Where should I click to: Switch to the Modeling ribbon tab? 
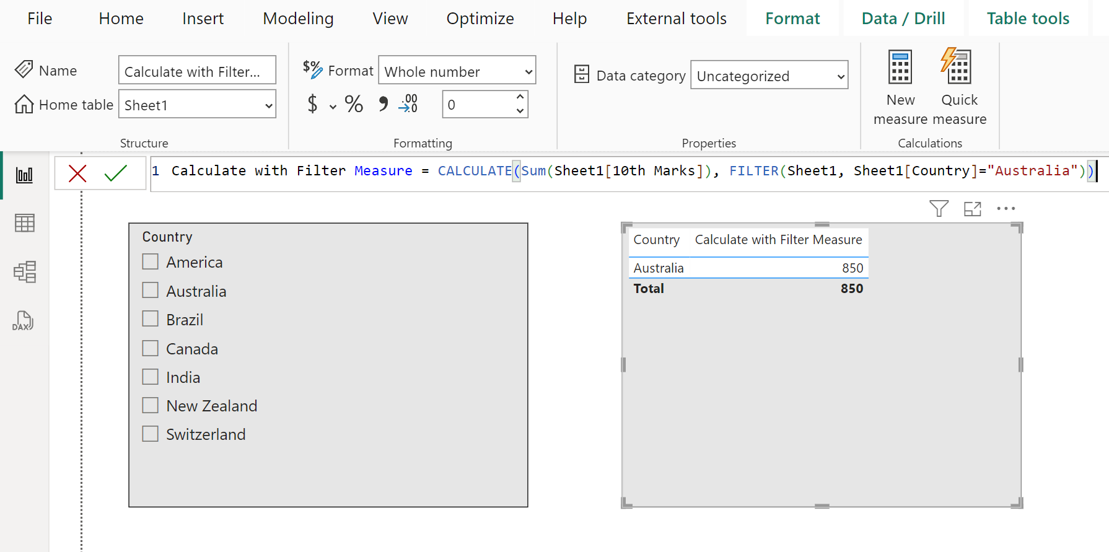coord(298,19)
